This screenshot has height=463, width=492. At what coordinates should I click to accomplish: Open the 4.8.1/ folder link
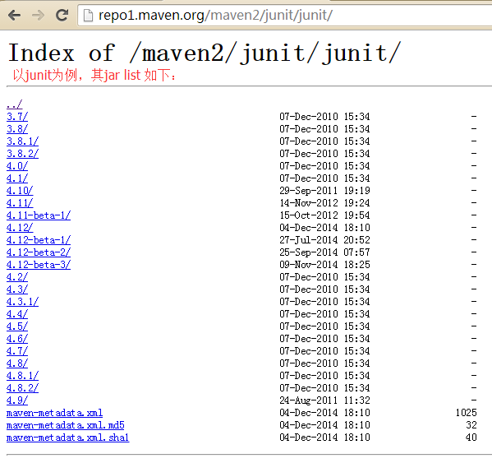(22, 375)
